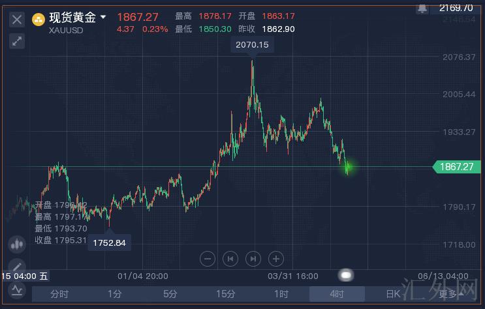Expand the 更多 timeframes menu
485x309 pixels.
click(450, 294)
